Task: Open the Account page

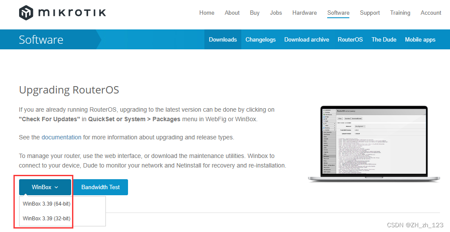Action: pyautogui.click(x=431, y=13)
